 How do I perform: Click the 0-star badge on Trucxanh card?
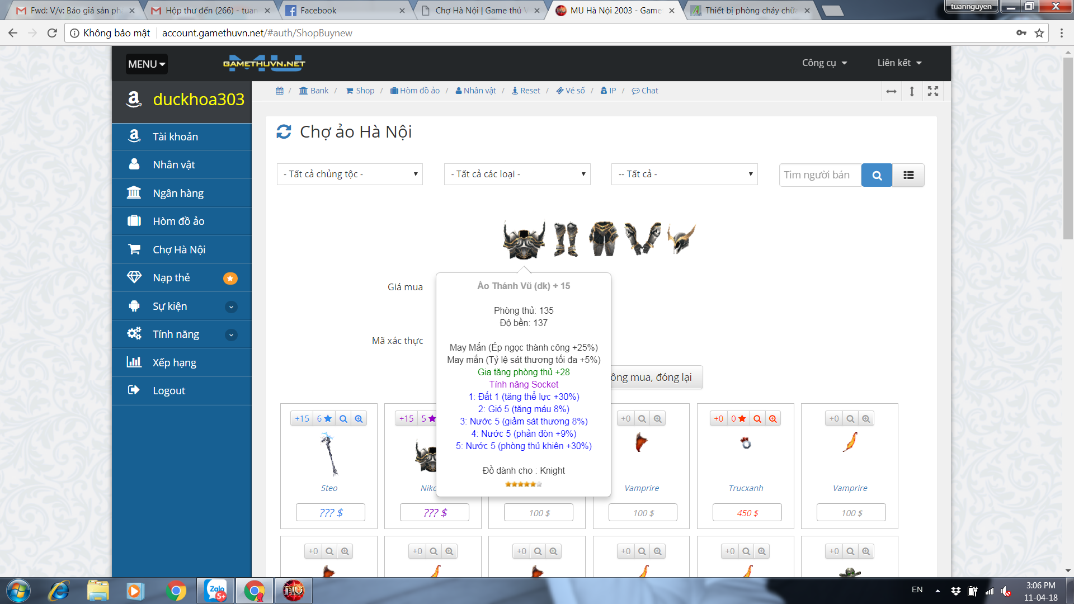(x=738, y=418)
